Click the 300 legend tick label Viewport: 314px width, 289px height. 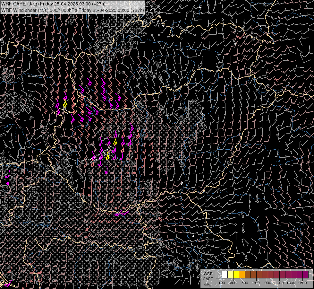[x=233, y=283]
